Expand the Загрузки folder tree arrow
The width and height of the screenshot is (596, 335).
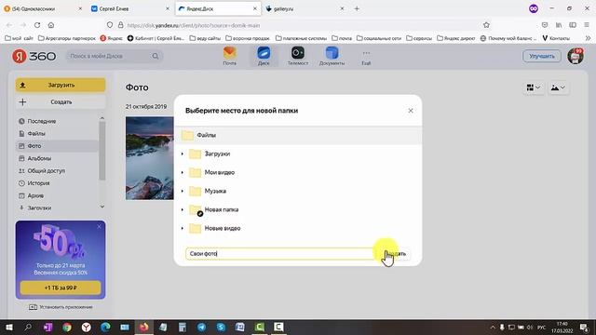183,154
